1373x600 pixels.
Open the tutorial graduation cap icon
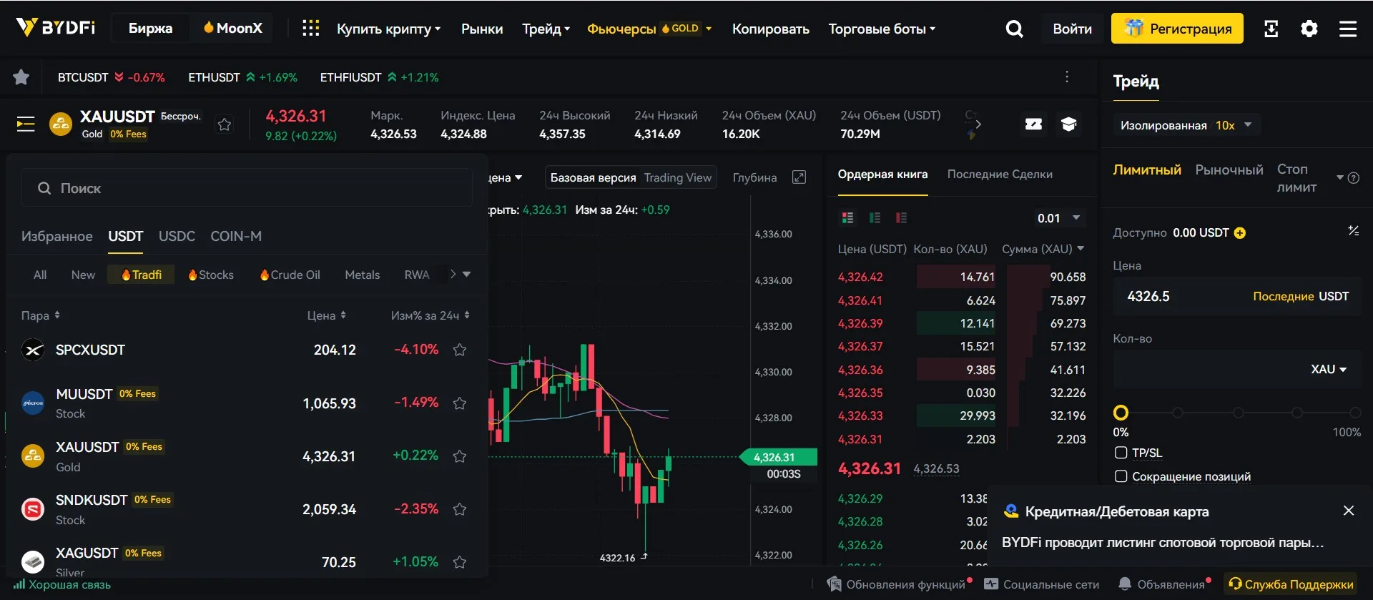[x=1069, y=124]
